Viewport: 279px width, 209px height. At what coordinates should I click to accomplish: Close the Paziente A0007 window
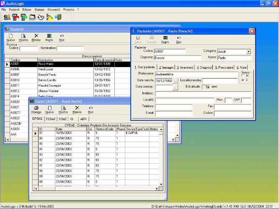252,31
